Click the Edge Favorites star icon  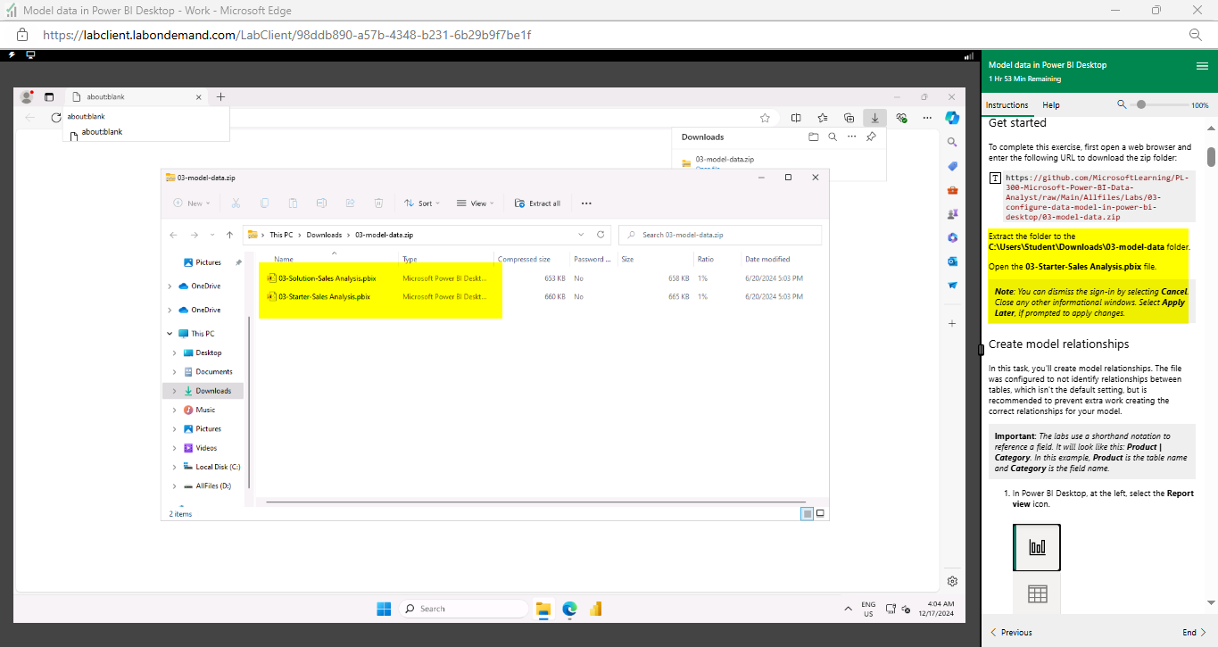pos(765,117)
